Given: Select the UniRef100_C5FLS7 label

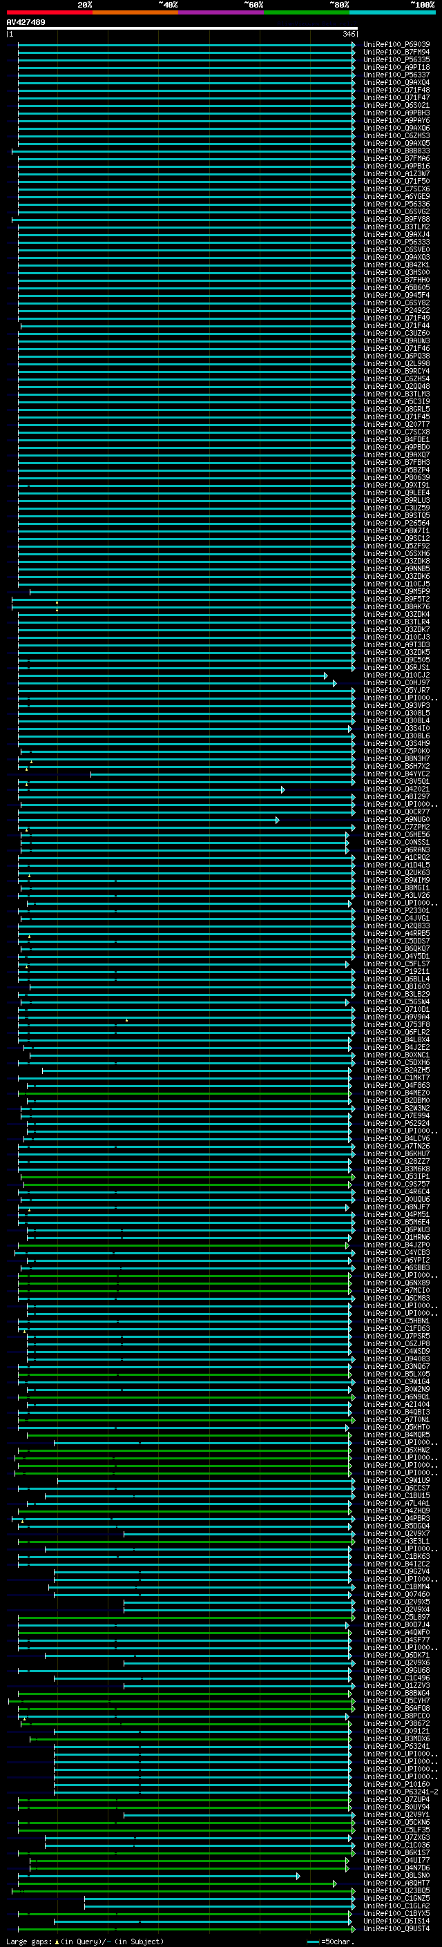Looking at the screenshot, I should click(396, 963).
